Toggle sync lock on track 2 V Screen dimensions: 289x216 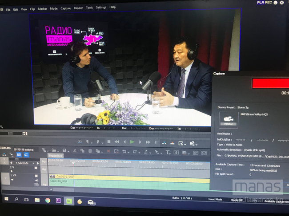pos(44,169)
